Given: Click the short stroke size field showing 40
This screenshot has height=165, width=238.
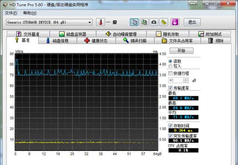Looking at the screenshot, I should (176, 80).
